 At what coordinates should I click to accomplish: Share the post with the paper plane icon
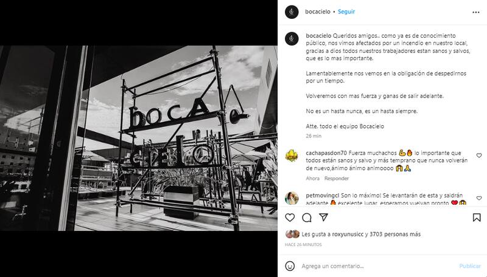click(323, 217)
